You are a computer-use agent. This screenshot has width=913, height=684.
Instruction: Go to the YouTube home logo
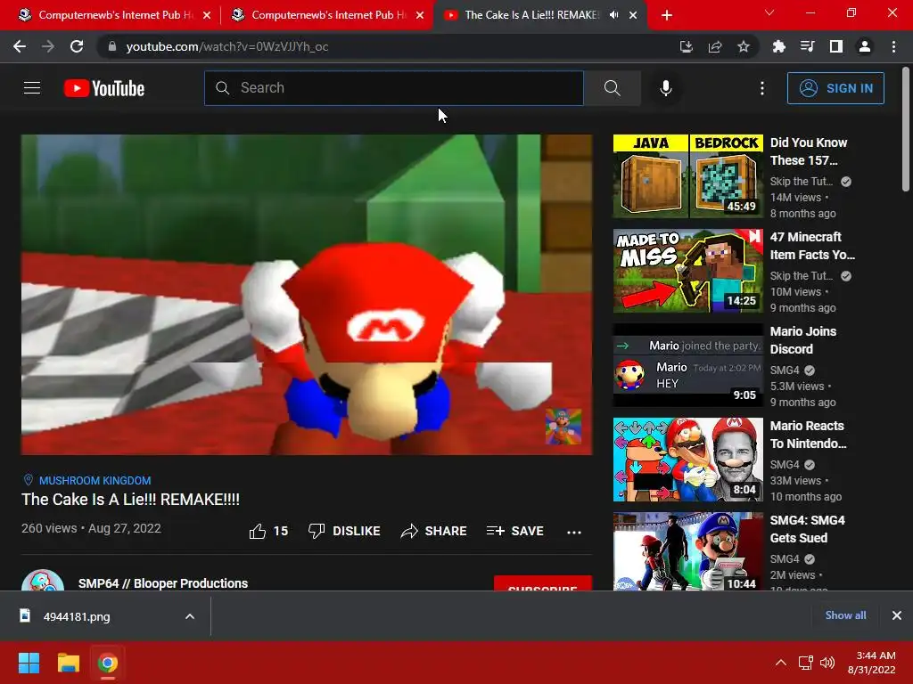[x=104, y=88]
